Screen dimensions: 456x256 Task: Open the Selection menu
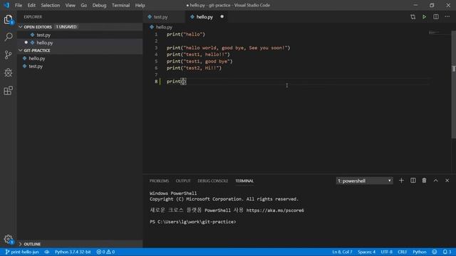tap(51, 5)
